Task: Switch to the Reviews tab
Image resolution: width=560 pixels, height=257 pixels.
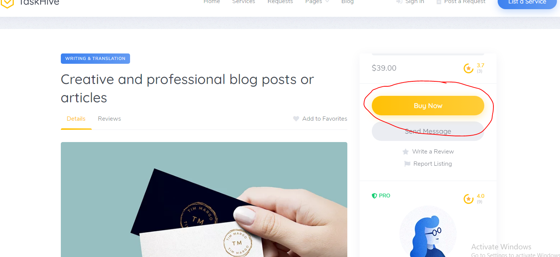Action: (x=109, y=119)
